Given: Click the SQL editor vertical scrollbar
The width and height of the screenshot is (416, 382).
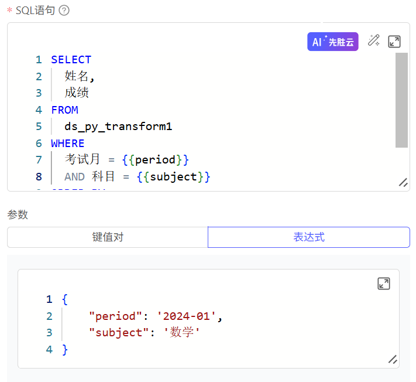Looking at the screenshot, I should [401, 100].
